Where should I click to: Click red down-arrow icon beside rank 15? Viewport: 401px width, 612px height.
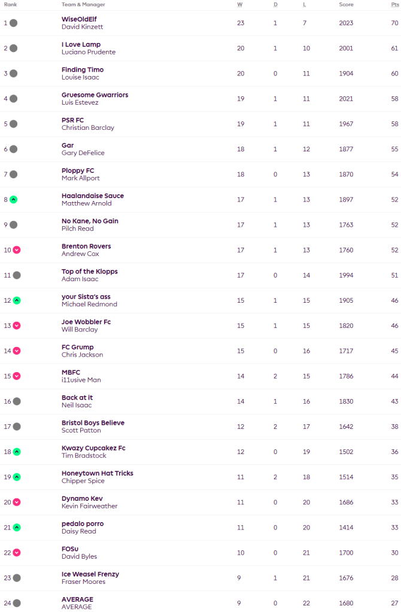point(17,376)
